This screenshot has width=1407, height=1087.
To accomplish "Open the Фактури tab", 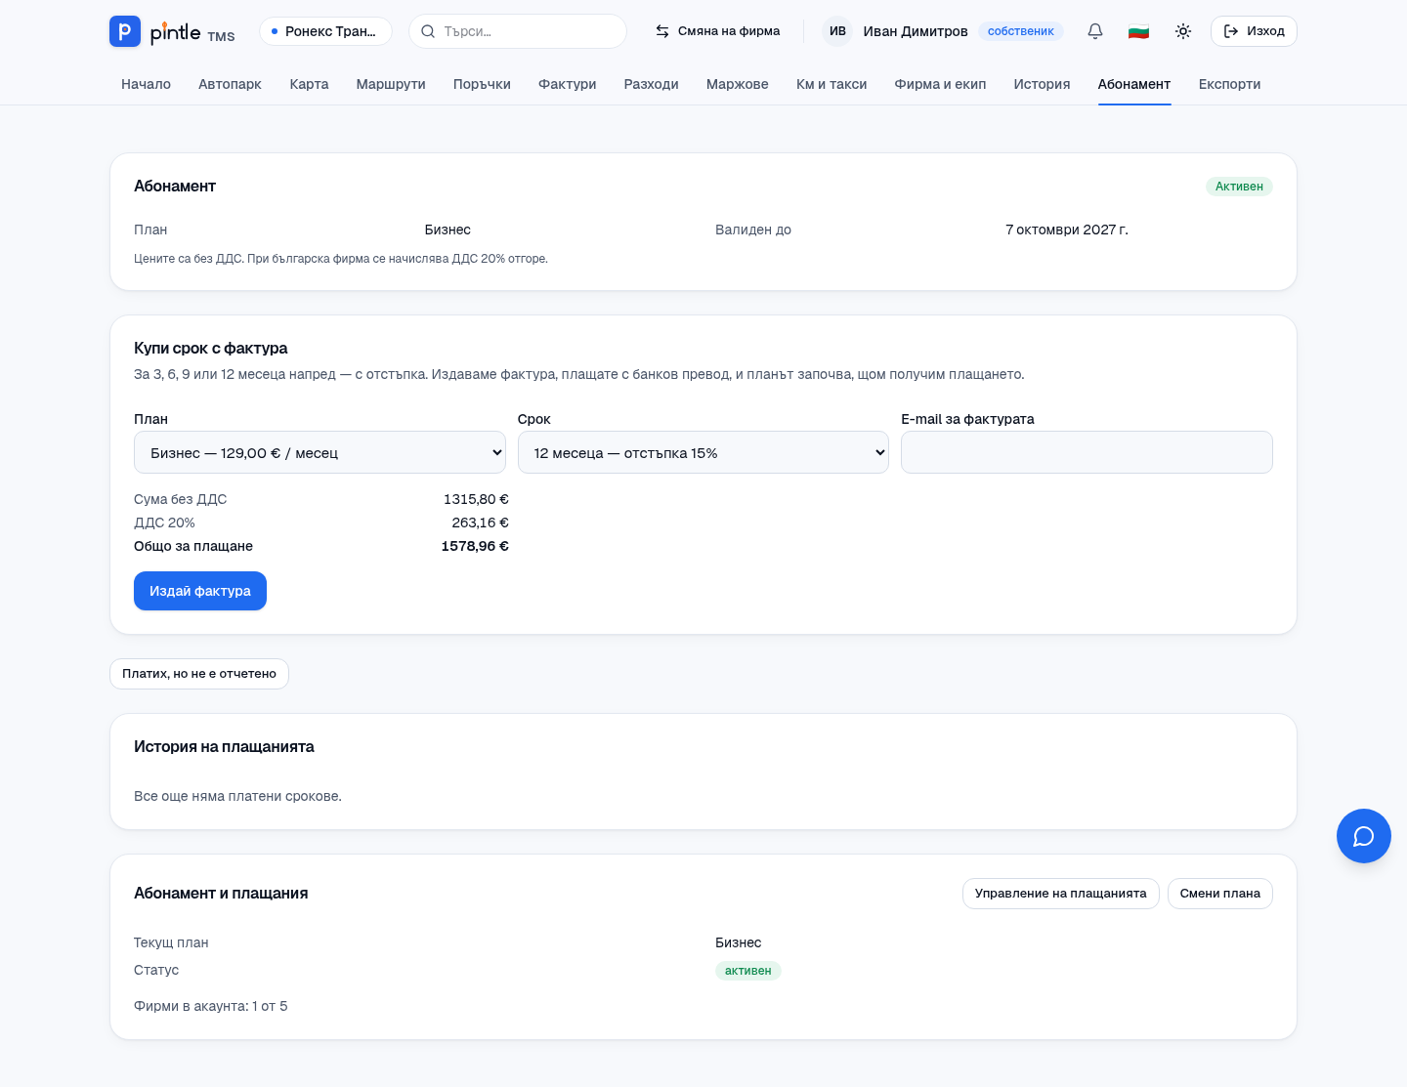I will tap(568, 84).
